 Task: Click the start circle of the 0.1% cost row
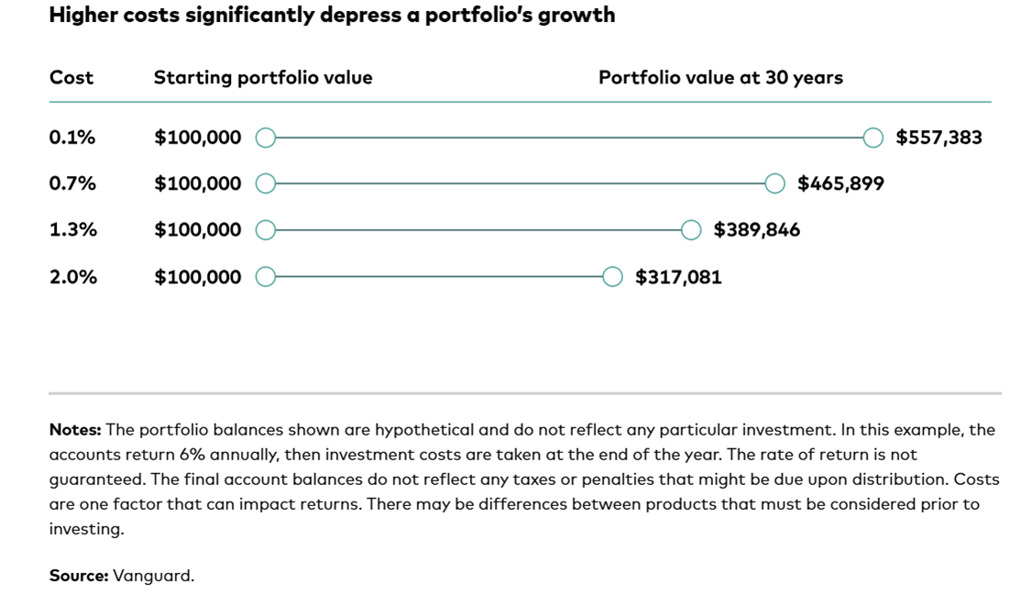[265, 138]
